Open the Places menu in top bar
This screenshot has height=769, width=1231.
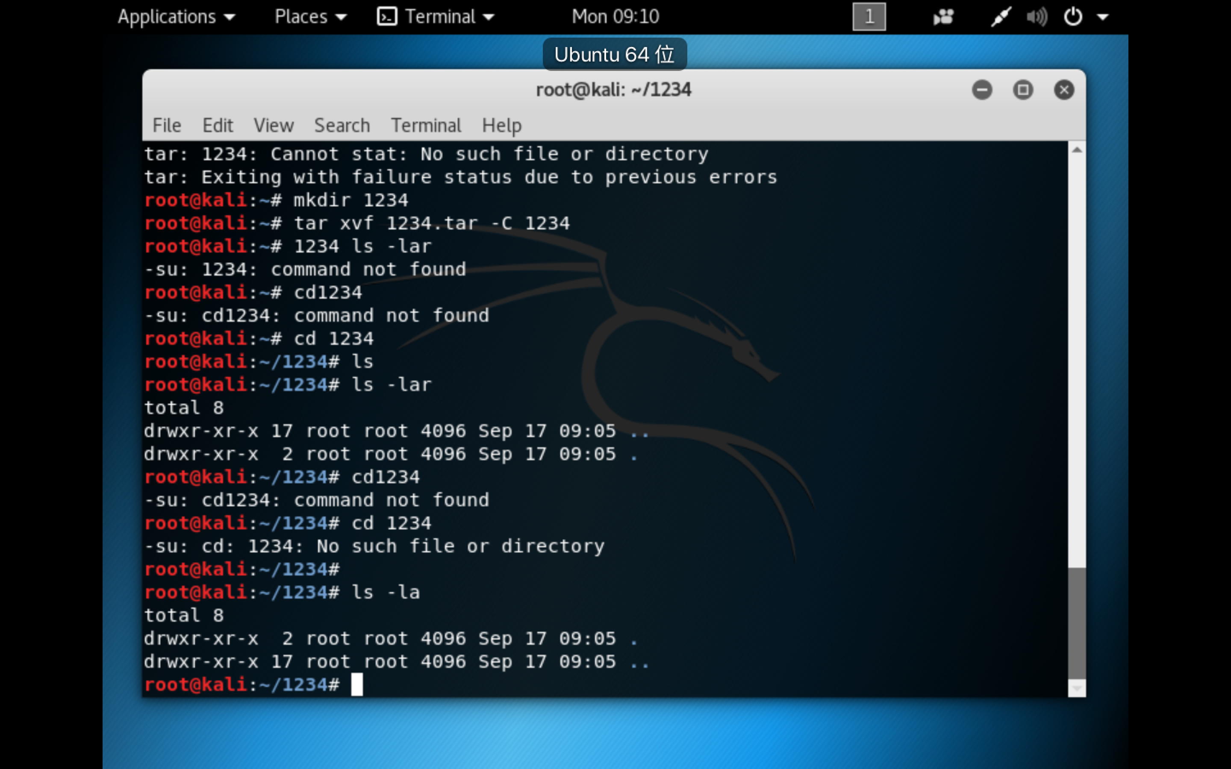click(x=310, y=17)
